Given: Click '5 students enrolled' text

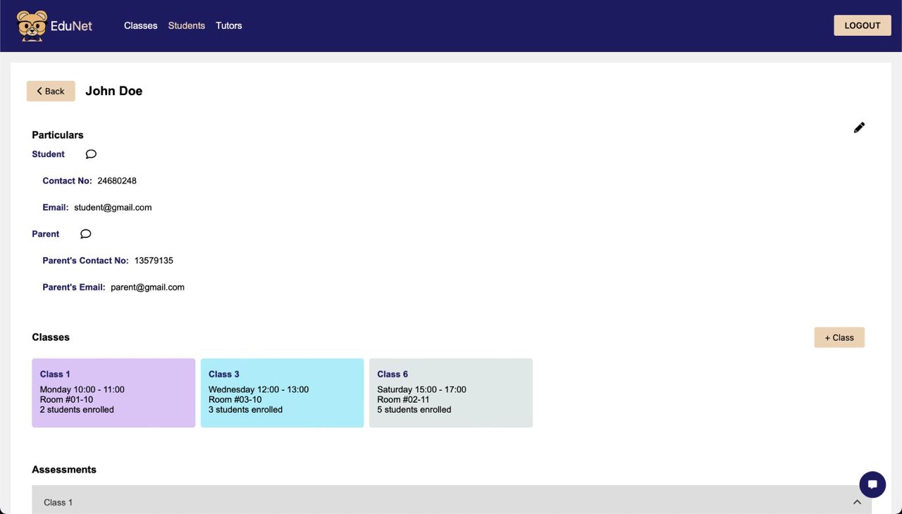Looking at the screenshot, I should click(414, 409).
